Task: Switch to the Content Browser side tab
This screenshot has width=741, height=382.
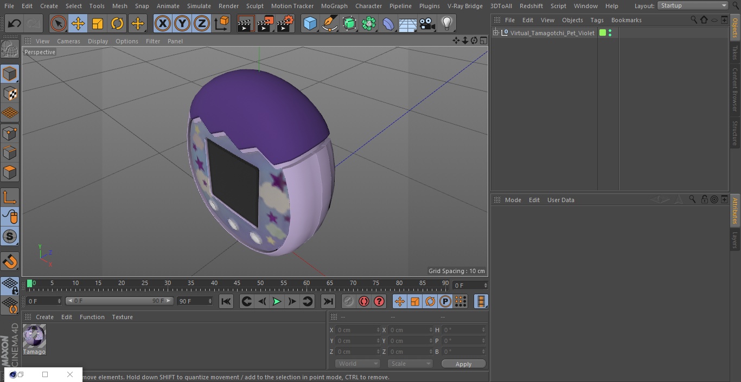Action: point(735,89)
